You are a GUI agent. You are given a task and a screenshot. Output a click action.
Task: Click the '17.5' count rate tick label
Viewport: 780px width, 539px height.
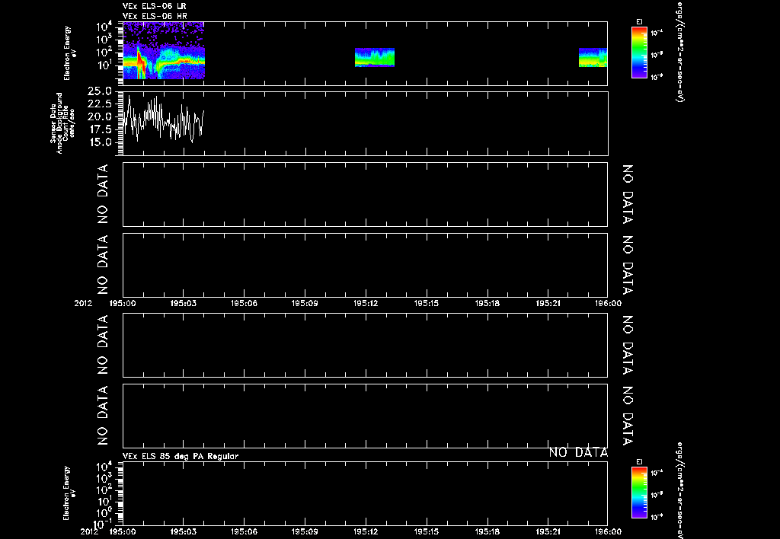(101, 129)
